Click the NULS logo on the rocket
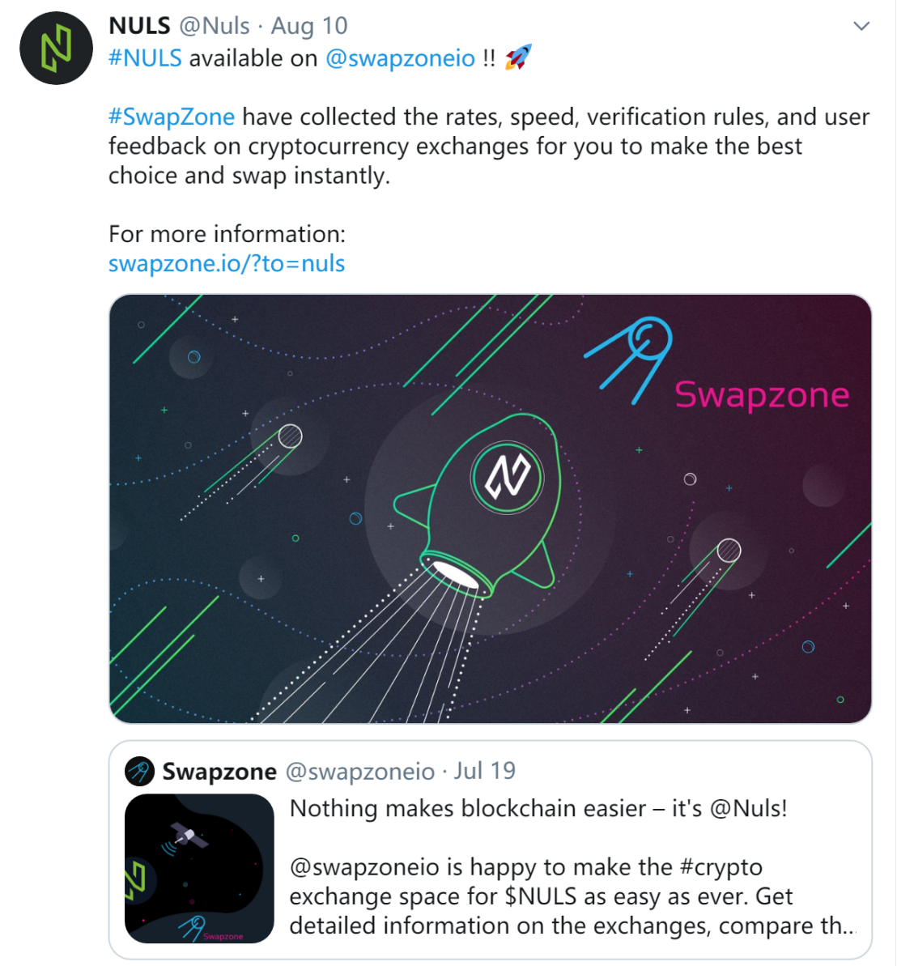The width and height of the screenshot is (897, 966). point(507,478)
